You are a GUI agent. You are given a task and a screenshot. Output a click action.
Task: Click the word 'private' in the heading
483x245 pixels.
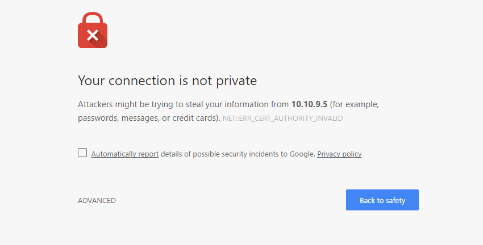tap(236, 82)
